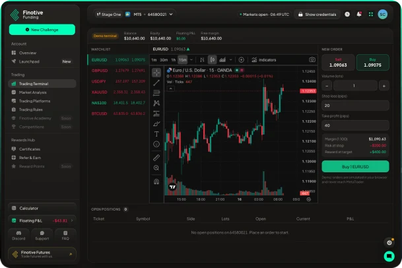Select NAS100 in the watchlist
Screen dimensions: 402x268
coord(118,103)
